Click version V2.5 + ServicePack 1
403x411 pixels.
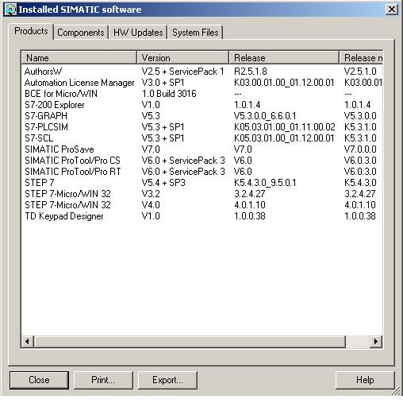click(x=182, y=72)
